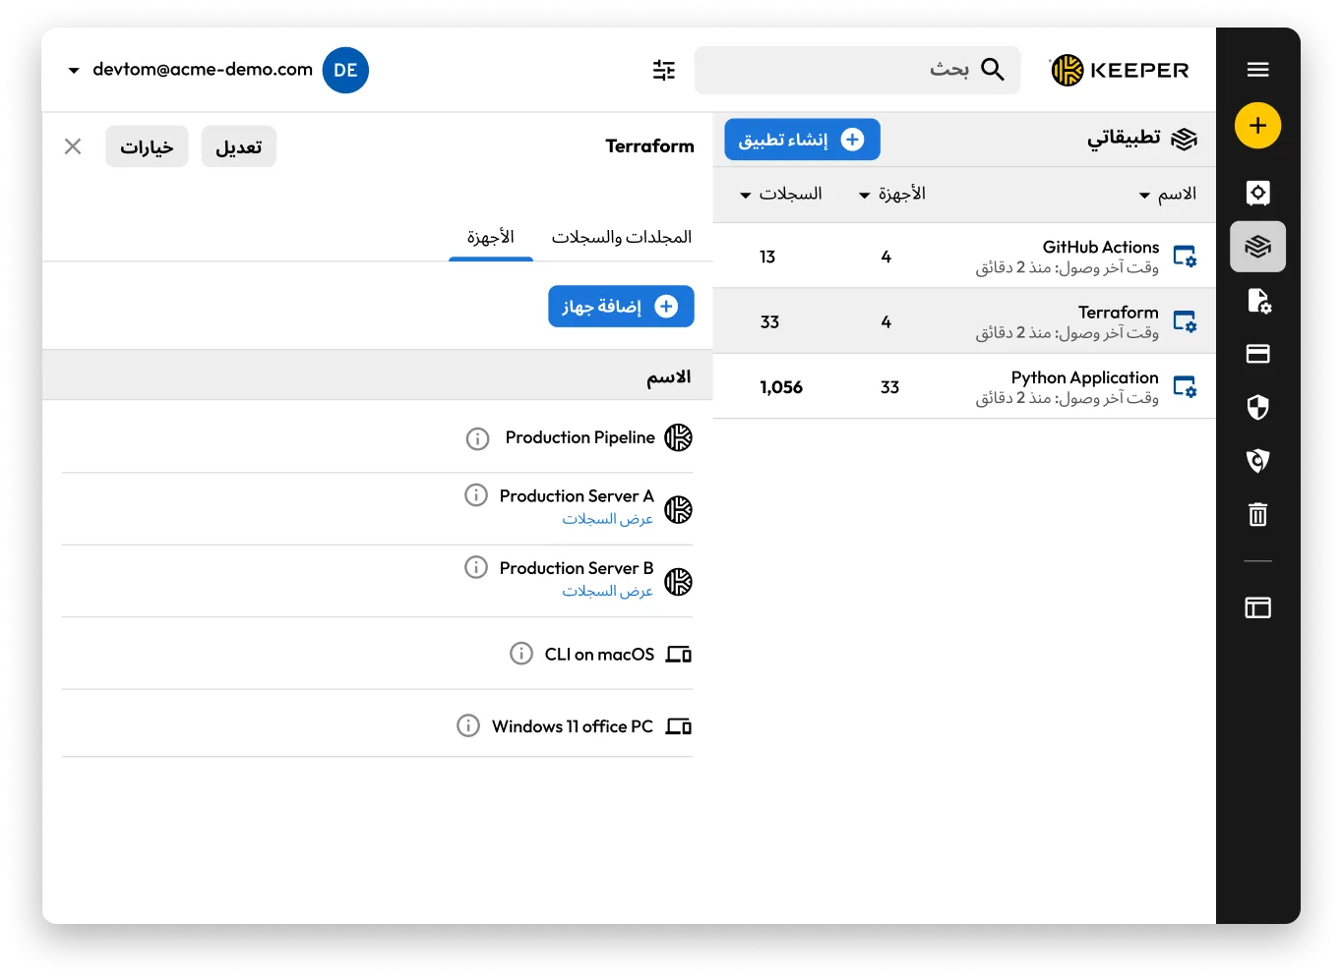The width and height of the screenshot is (1342, 979).
Task: Select the Python Application name
Action: (1084, 377)
